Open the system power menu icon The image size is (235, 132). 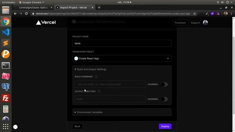click(x=228, y=2)
